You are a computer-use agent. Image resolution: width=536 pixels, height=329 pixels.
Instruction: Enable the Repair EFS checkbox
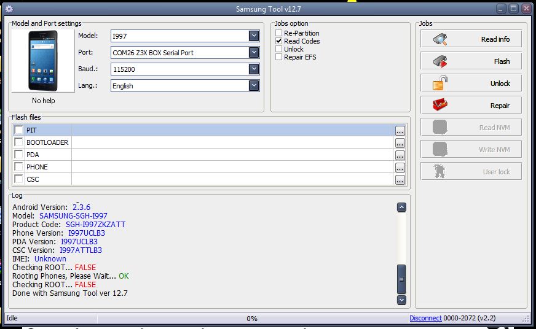[279, 57]
